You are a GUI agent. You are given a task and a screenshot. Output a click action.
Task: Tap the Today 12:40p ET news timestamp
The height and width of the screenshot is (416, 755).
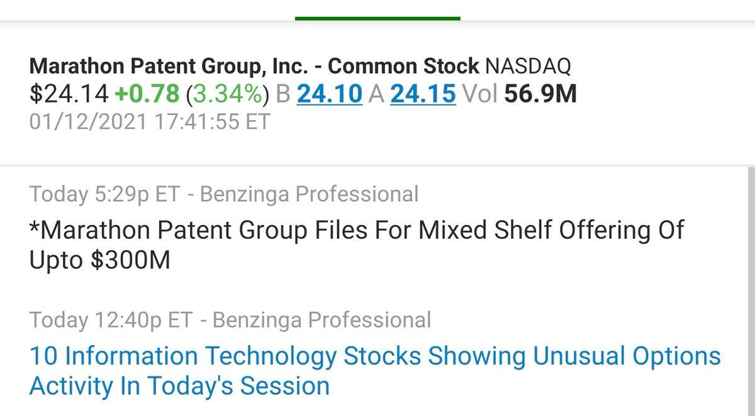pyautogui.click(x=111, y=320)
